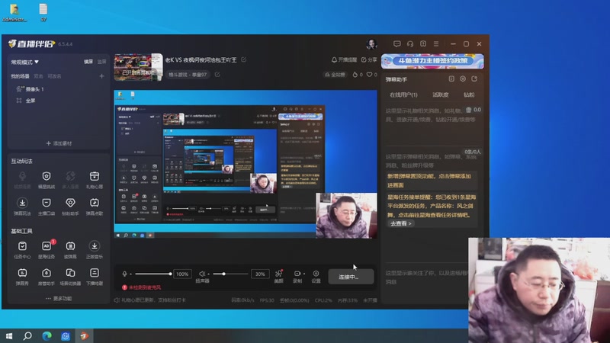Select the 摄像头 1 source
Image resolution: width=610 pixels, height=343 pixels.
coord(30,89)
